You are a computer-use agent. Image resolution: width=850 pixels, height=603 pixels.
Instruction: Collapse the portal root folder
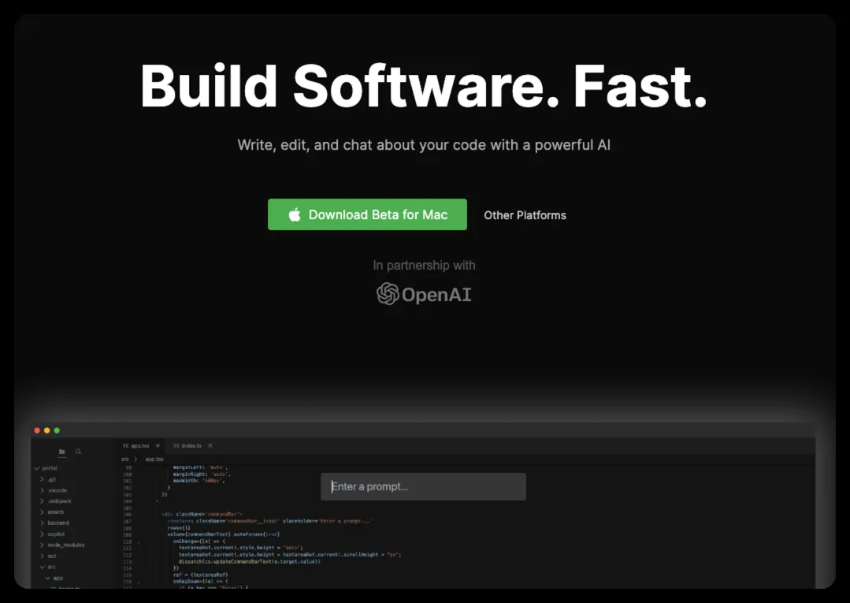46,468
